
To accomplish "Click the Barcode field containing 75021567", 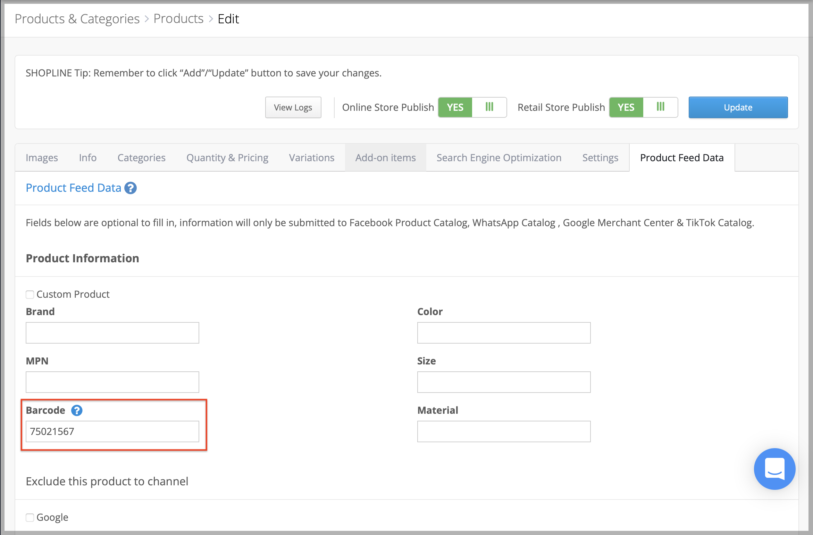I will (x=112, y=431).
